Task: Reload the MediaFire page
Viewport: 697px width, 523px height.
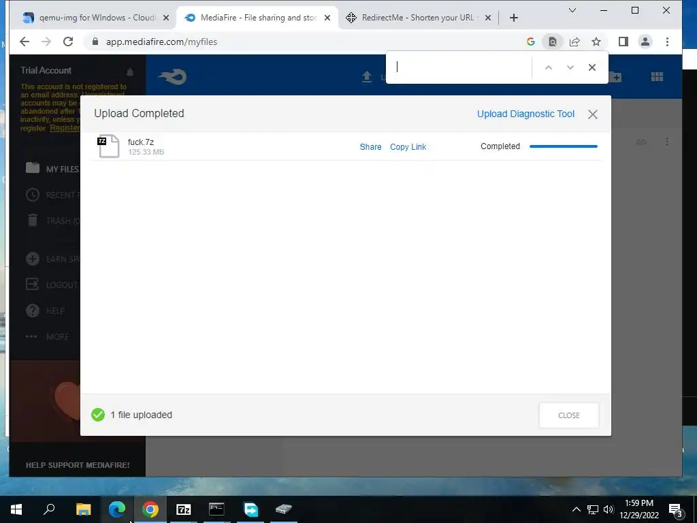Action: pyautogui.click(x=68, y=42)
